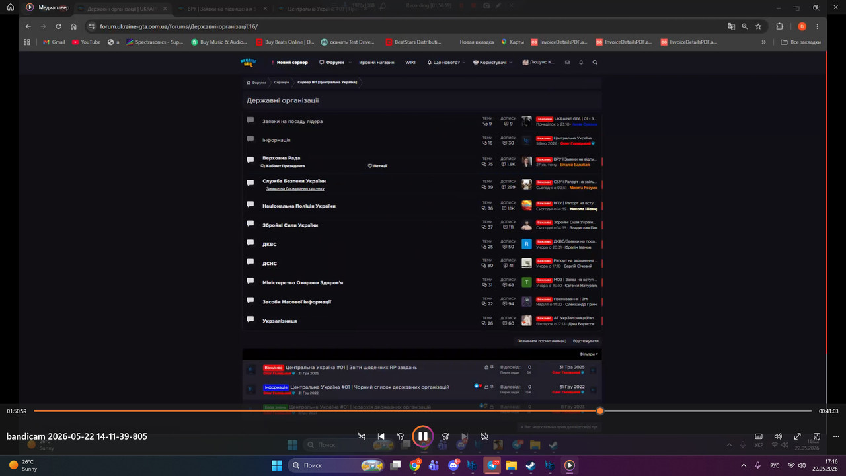Open the 26°C Sunny weather widget
This screenshot has height=476, width=846.
[23, 465]
